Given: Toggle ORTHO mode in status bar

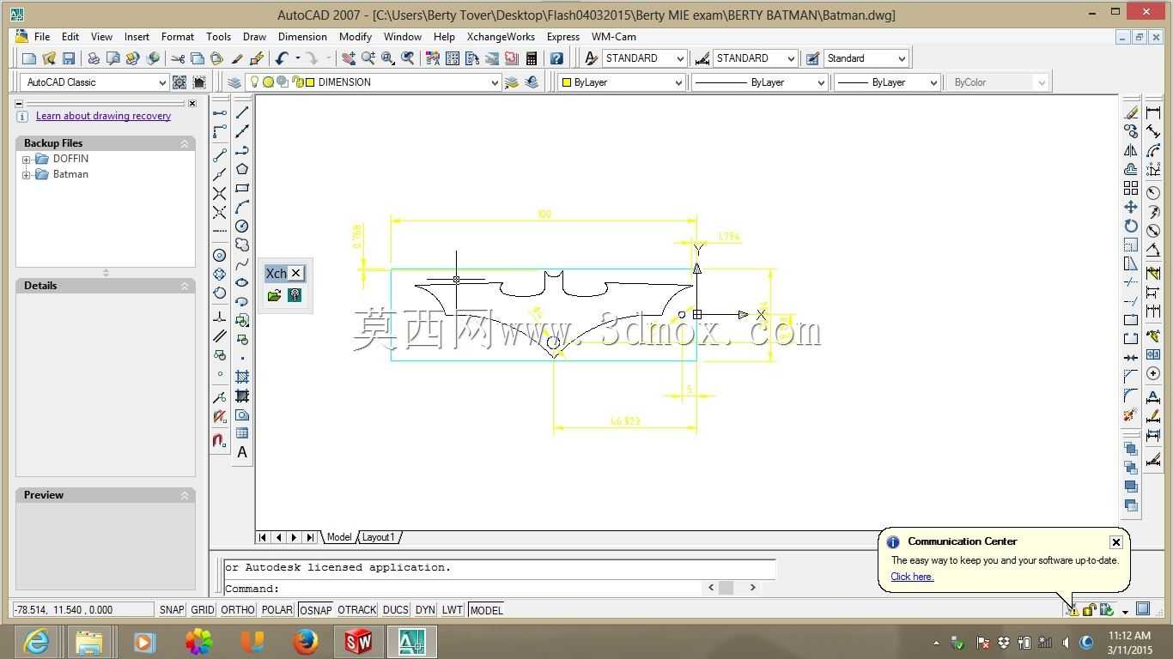Looking at the screenshot, I should pyautogui.click(x=238, y=610).
